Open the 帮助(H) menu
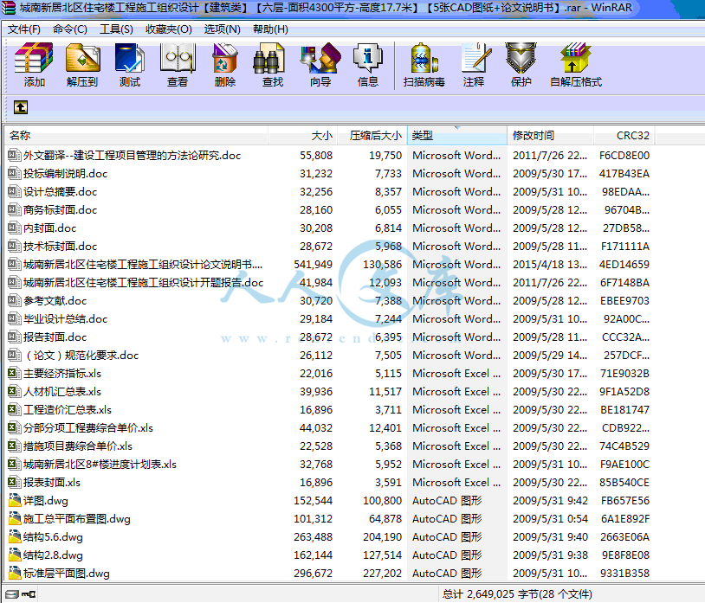This screenshot has width=705, height=603. coord(271,29)
